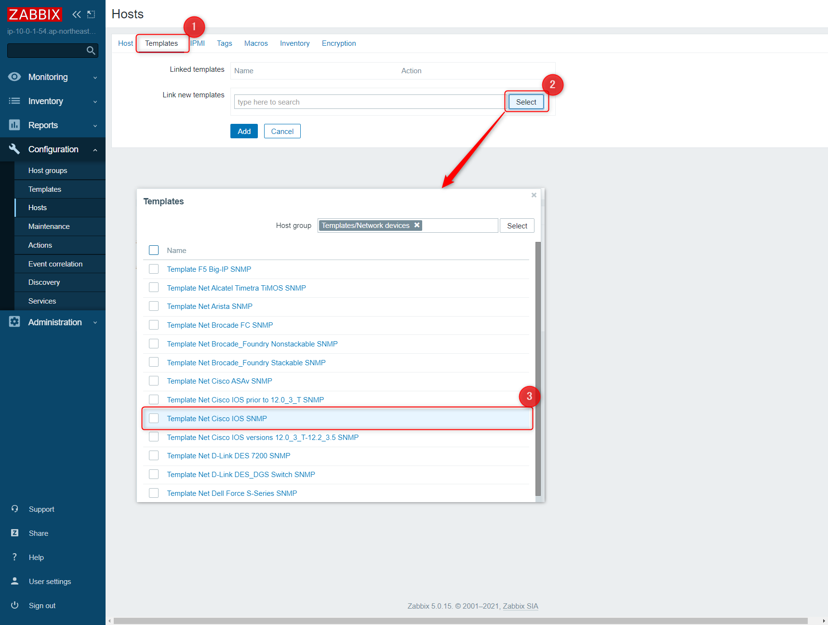Open the Tags tab
This screenshot has width=828, height=625.
225,43
